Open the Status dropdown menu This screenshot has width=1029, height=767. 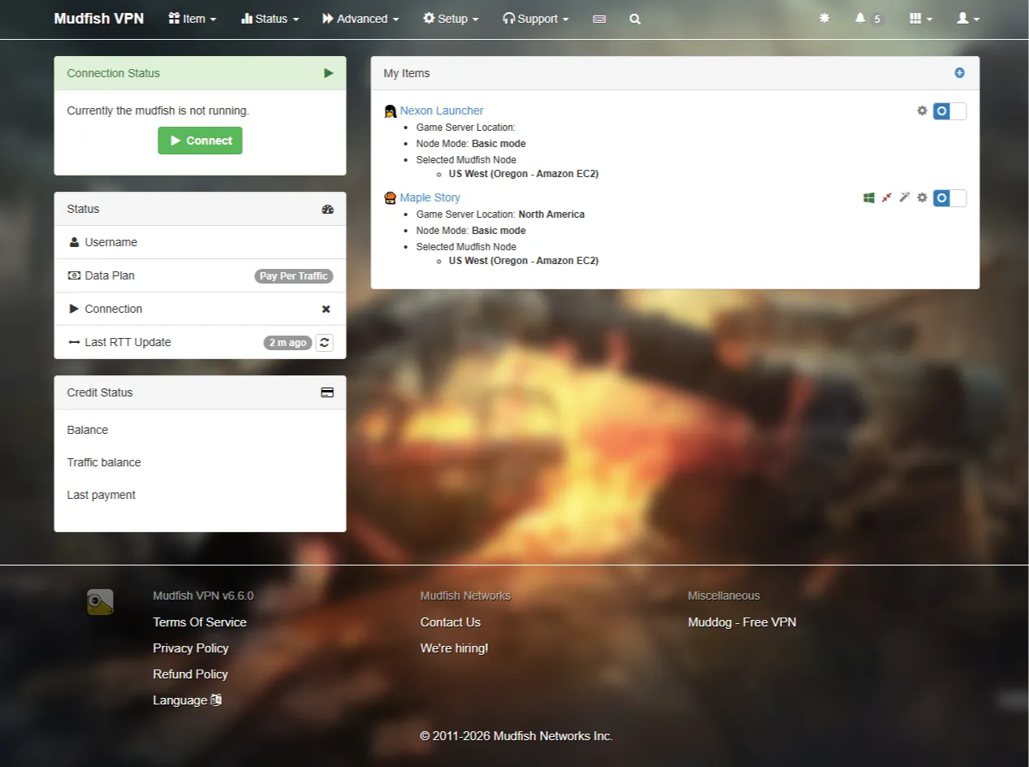tap(270, 19)
